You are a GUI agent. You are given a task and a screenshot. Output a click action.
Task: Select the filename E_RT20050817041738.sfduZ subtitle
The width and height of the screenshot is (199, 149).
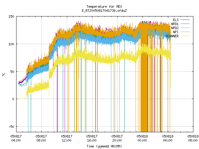click(104, 11)
